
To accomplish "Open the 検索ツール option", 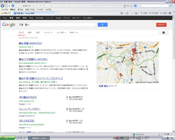I will (x=74, y=32).
